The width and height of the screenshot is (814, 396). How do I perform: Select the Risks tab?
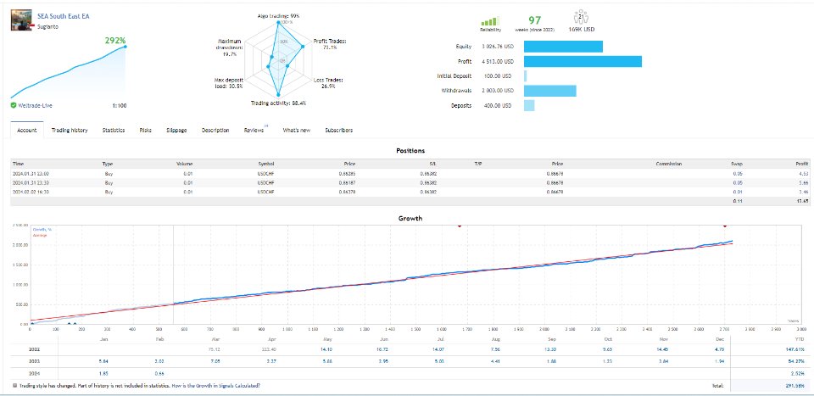coord(146,131)
